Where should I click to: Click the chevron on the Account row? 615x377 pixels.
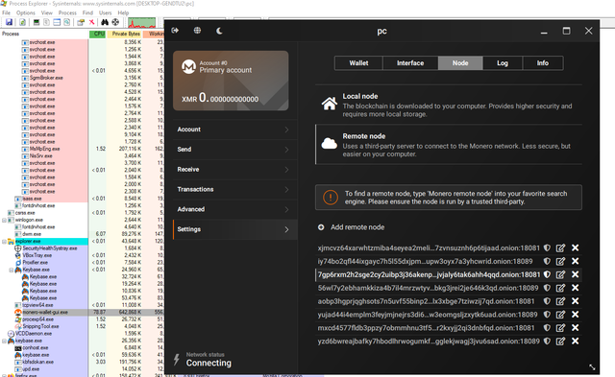[286, 130]
